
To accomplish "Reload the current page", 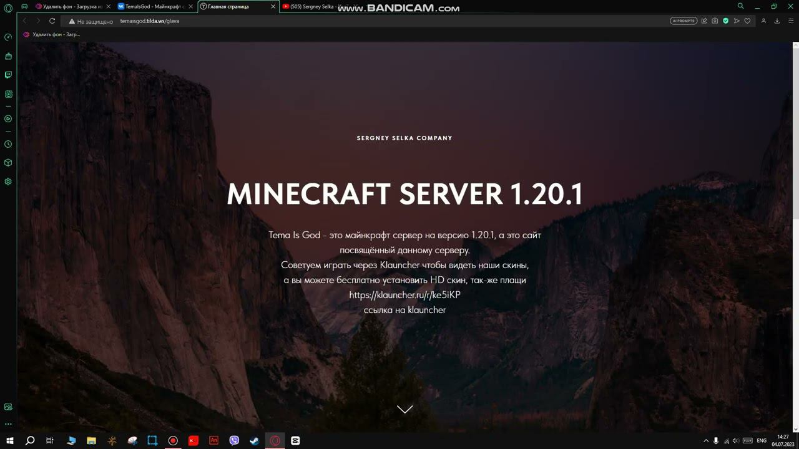I will pos(52,21).
